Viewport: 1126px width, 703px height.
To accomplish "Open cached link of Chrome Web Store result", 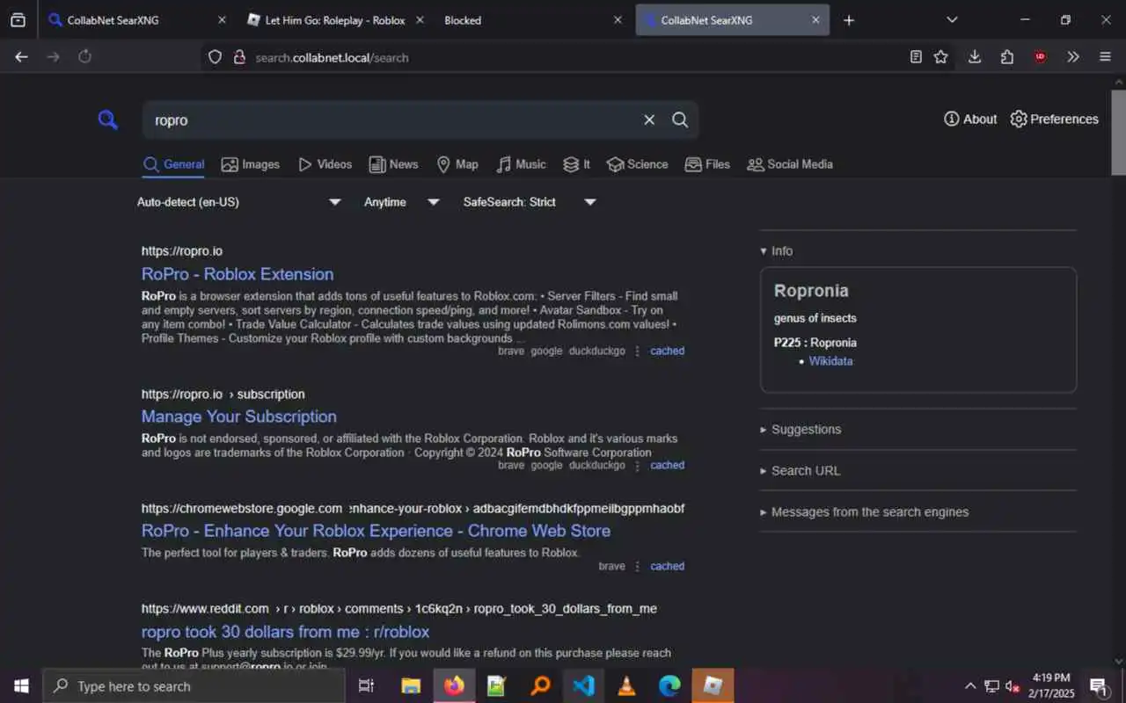I will (667, 566).
